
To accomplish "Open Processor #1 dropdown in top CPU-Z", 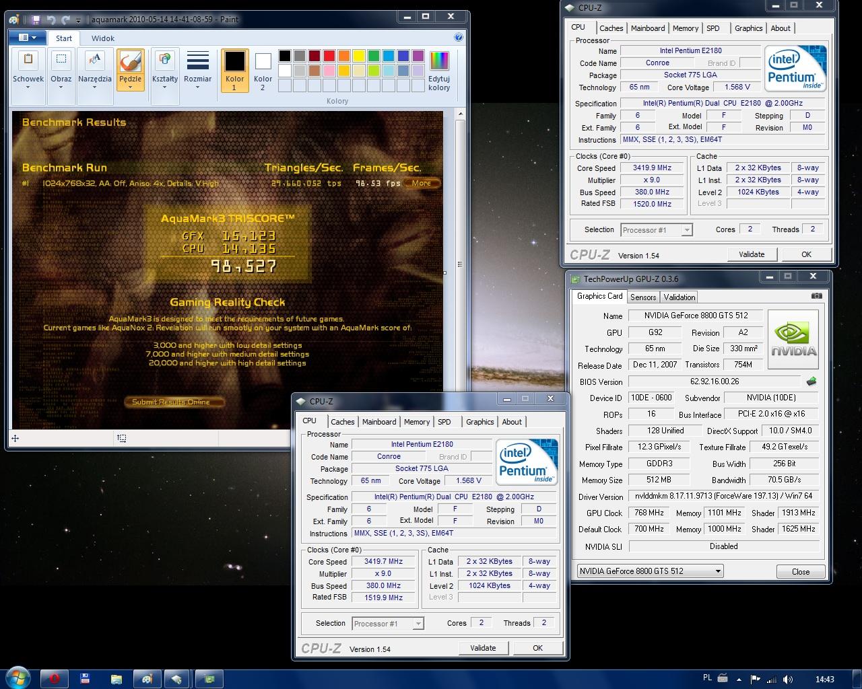I will click(x=657, y=230).
